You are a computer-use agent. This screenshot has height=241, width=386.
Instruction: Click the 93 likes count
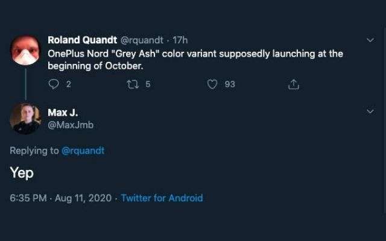(230, 85)
